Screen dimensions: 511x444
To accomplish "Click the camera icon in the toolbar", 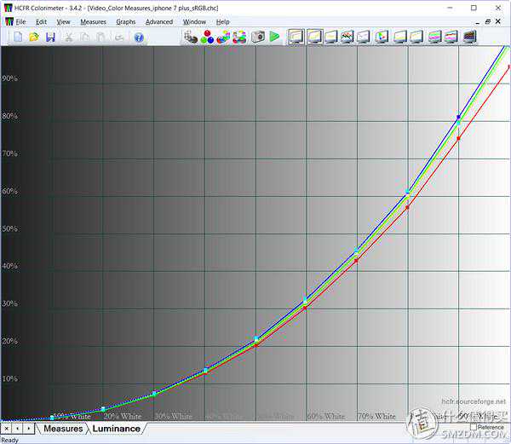I will 257,37.
